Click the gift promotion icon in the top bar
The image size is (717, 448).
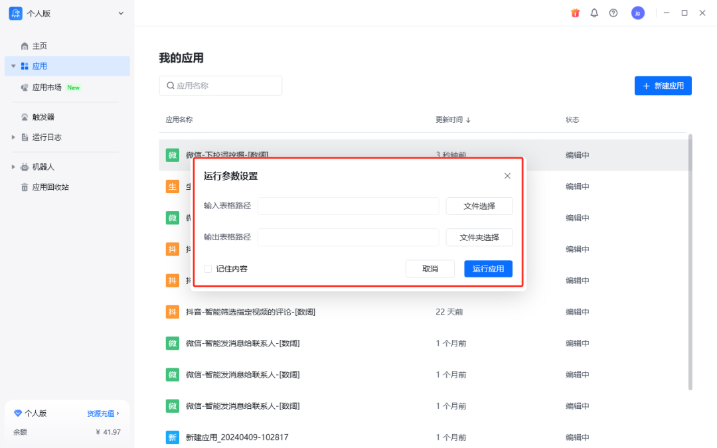(x=575, y=13)
